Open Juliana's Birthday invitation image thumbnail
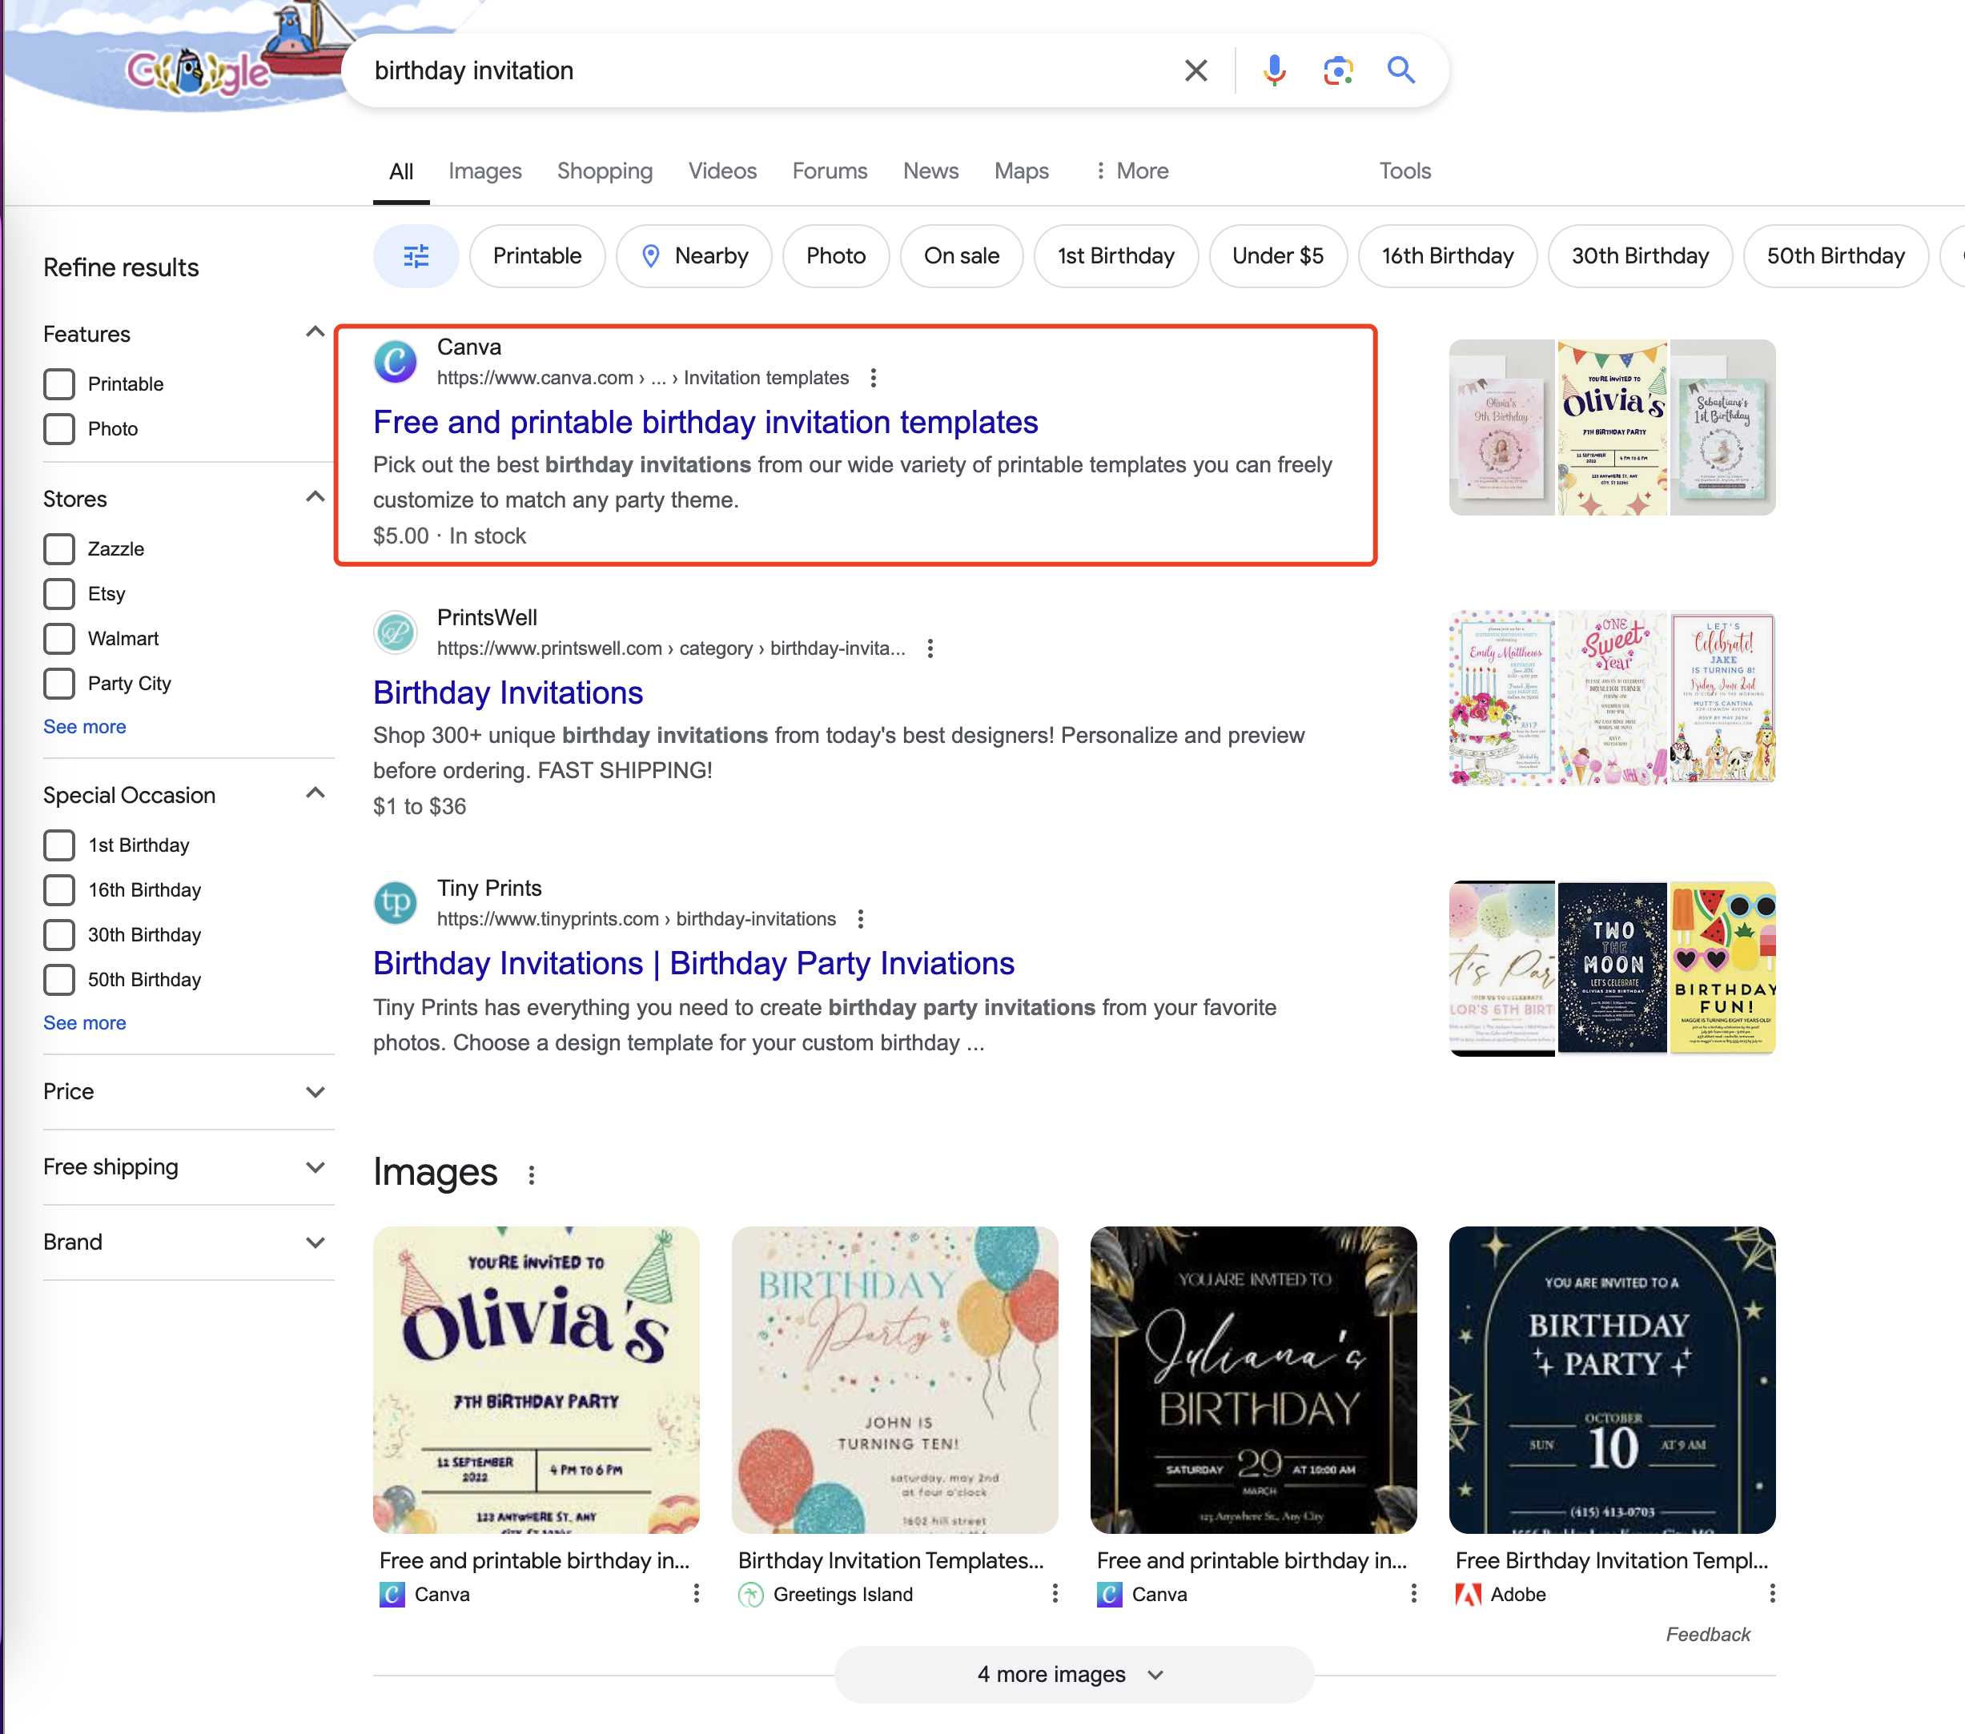Screen dimensions: 1965x1734 (x=1252, y=1379)
